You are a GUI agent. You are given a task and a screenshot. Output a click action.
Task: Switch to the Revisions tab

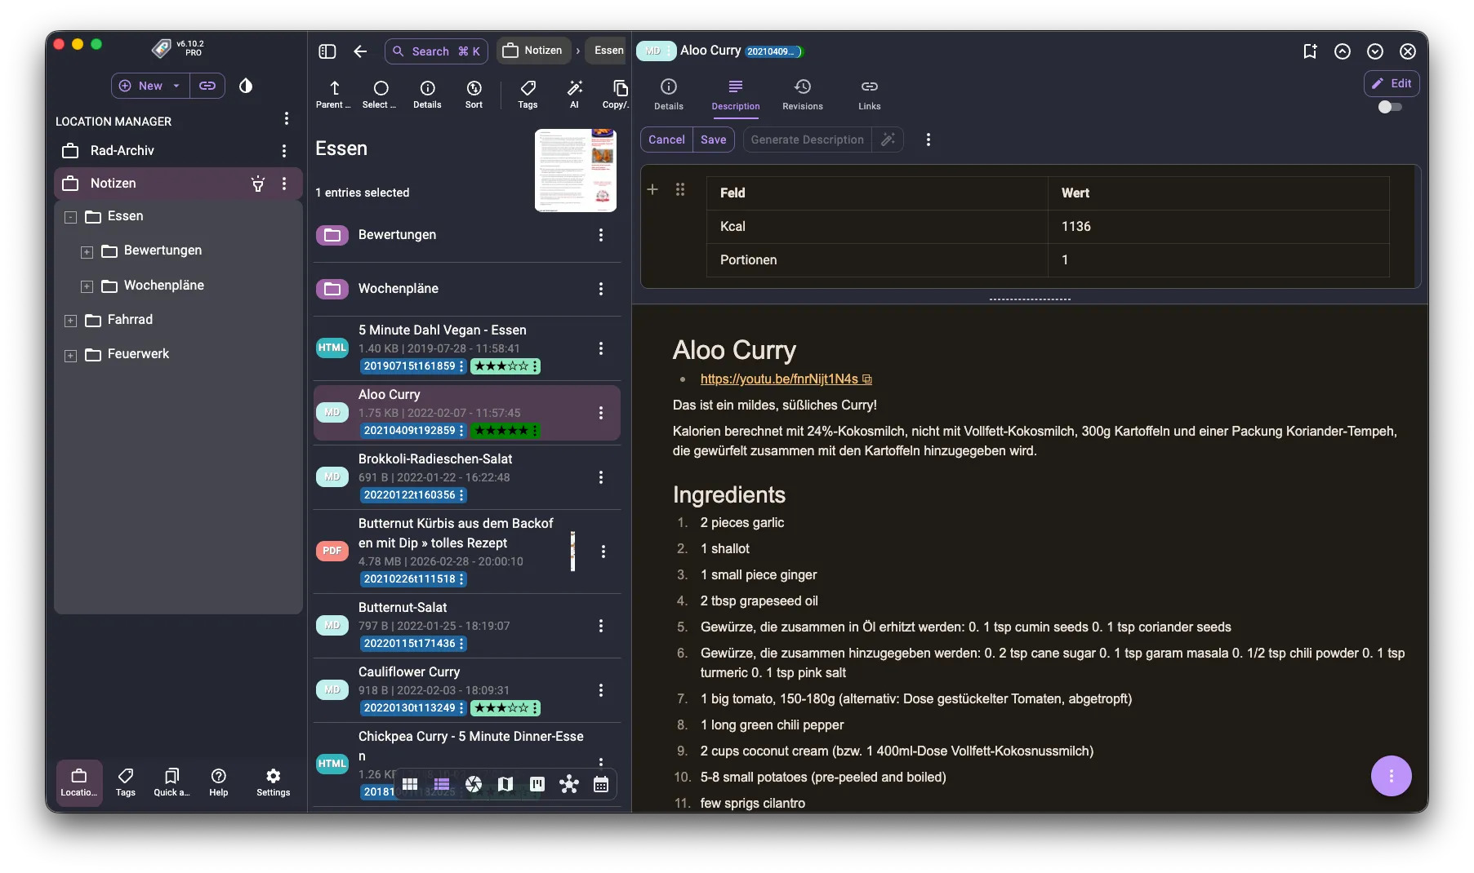coord(802,94)
